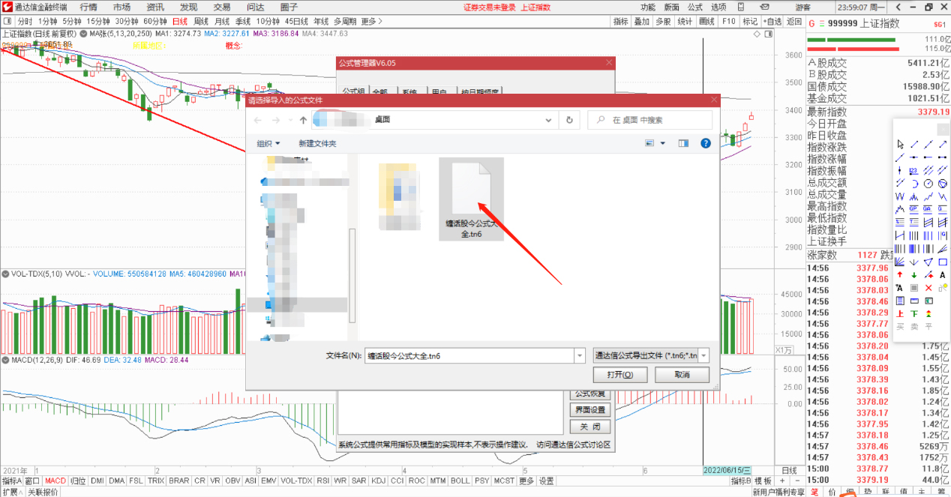Click the 叠加 toolbar button
The width and height of the screenshot is (951, 497).
[x=641, y=21]
